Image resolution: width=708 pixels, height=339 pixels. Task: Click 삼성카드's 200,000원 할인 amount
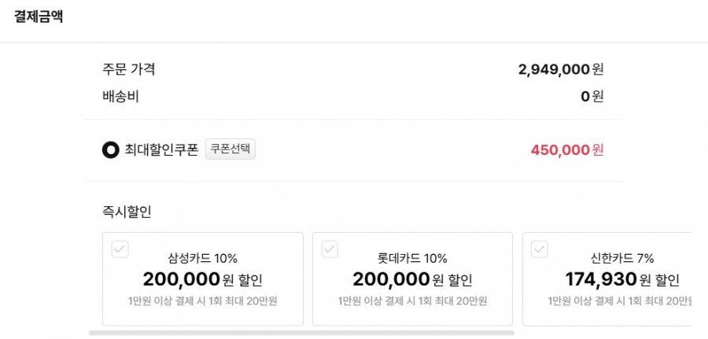point(202,279)
